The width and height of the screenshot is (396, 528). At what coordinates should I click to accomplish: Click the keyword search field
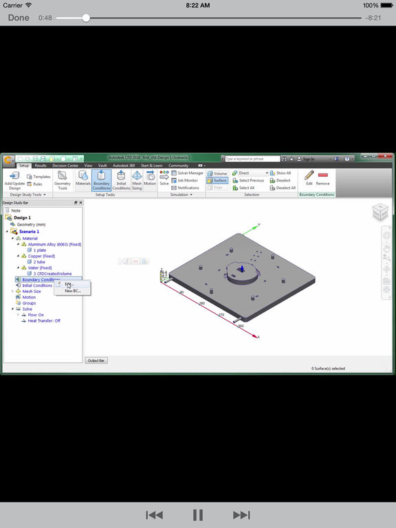tap(252, 159)
